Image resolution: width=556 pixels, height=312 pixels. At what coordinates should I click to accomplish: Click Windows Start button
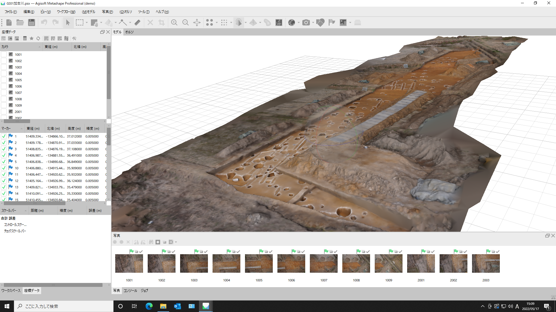(x=7, y=306)
